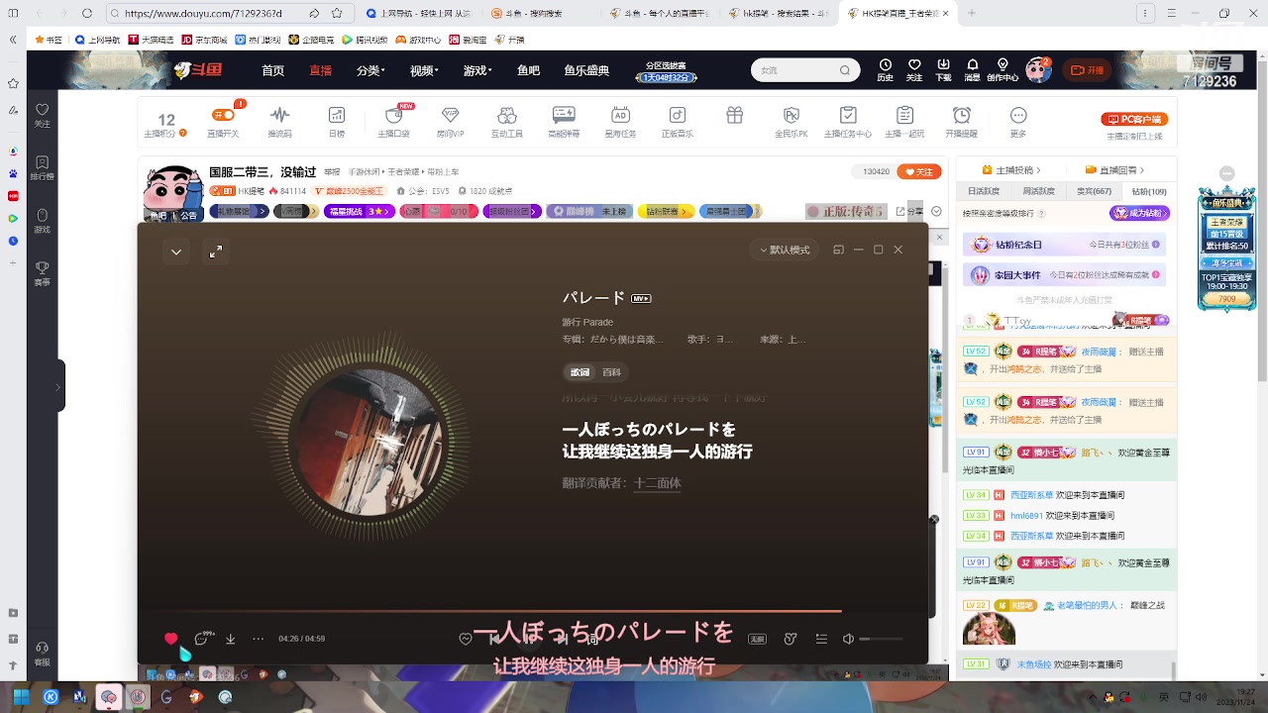Open the 更多 more tools icon

click(1018, 121)
